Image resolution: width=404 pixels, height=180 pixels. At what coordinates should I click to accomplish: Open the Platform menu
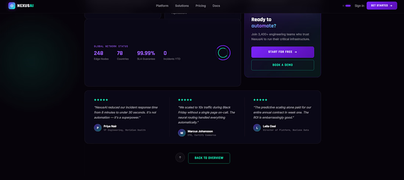pos(162,6)
